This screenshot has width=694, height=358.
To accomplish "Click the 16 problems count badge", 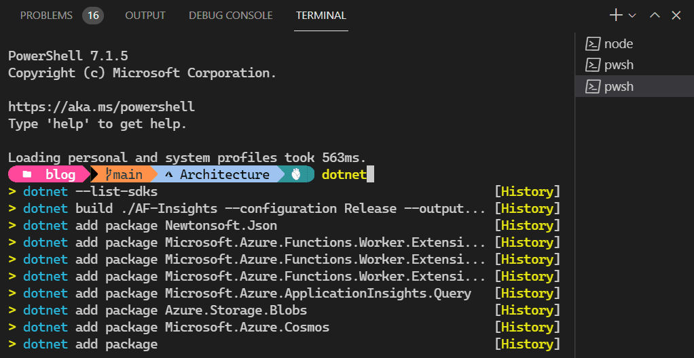I will [x=93, y=16].
